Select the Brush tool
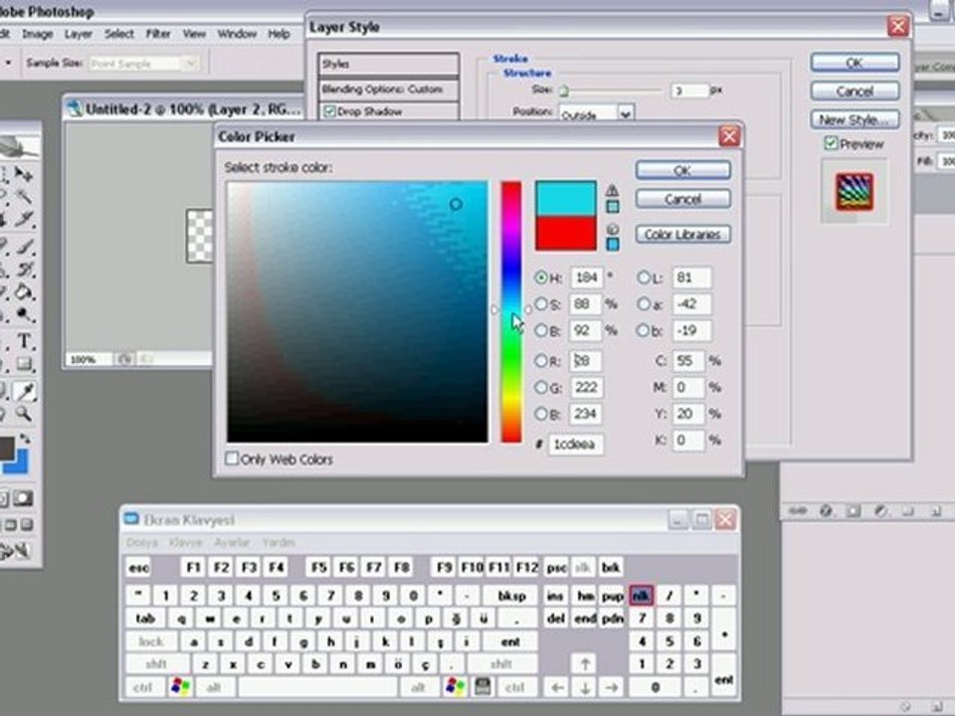 (x=24, y=246)
